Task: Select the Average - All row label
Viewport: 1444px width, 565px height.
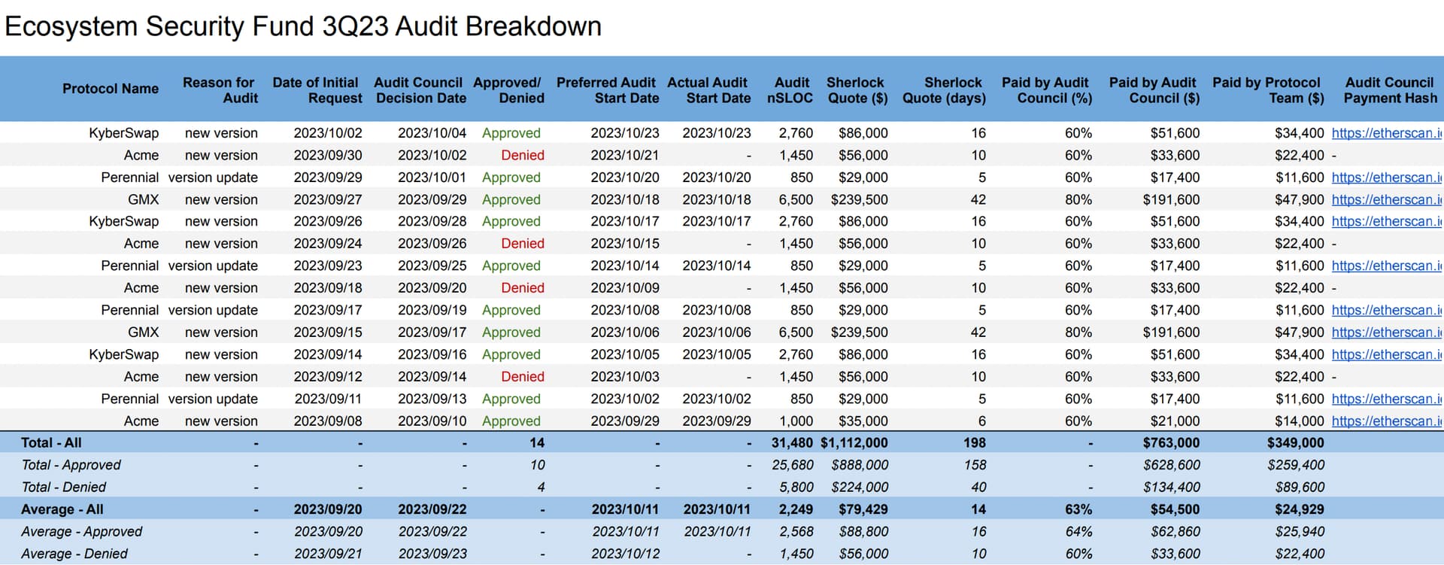Action: (x=62, y=509)
